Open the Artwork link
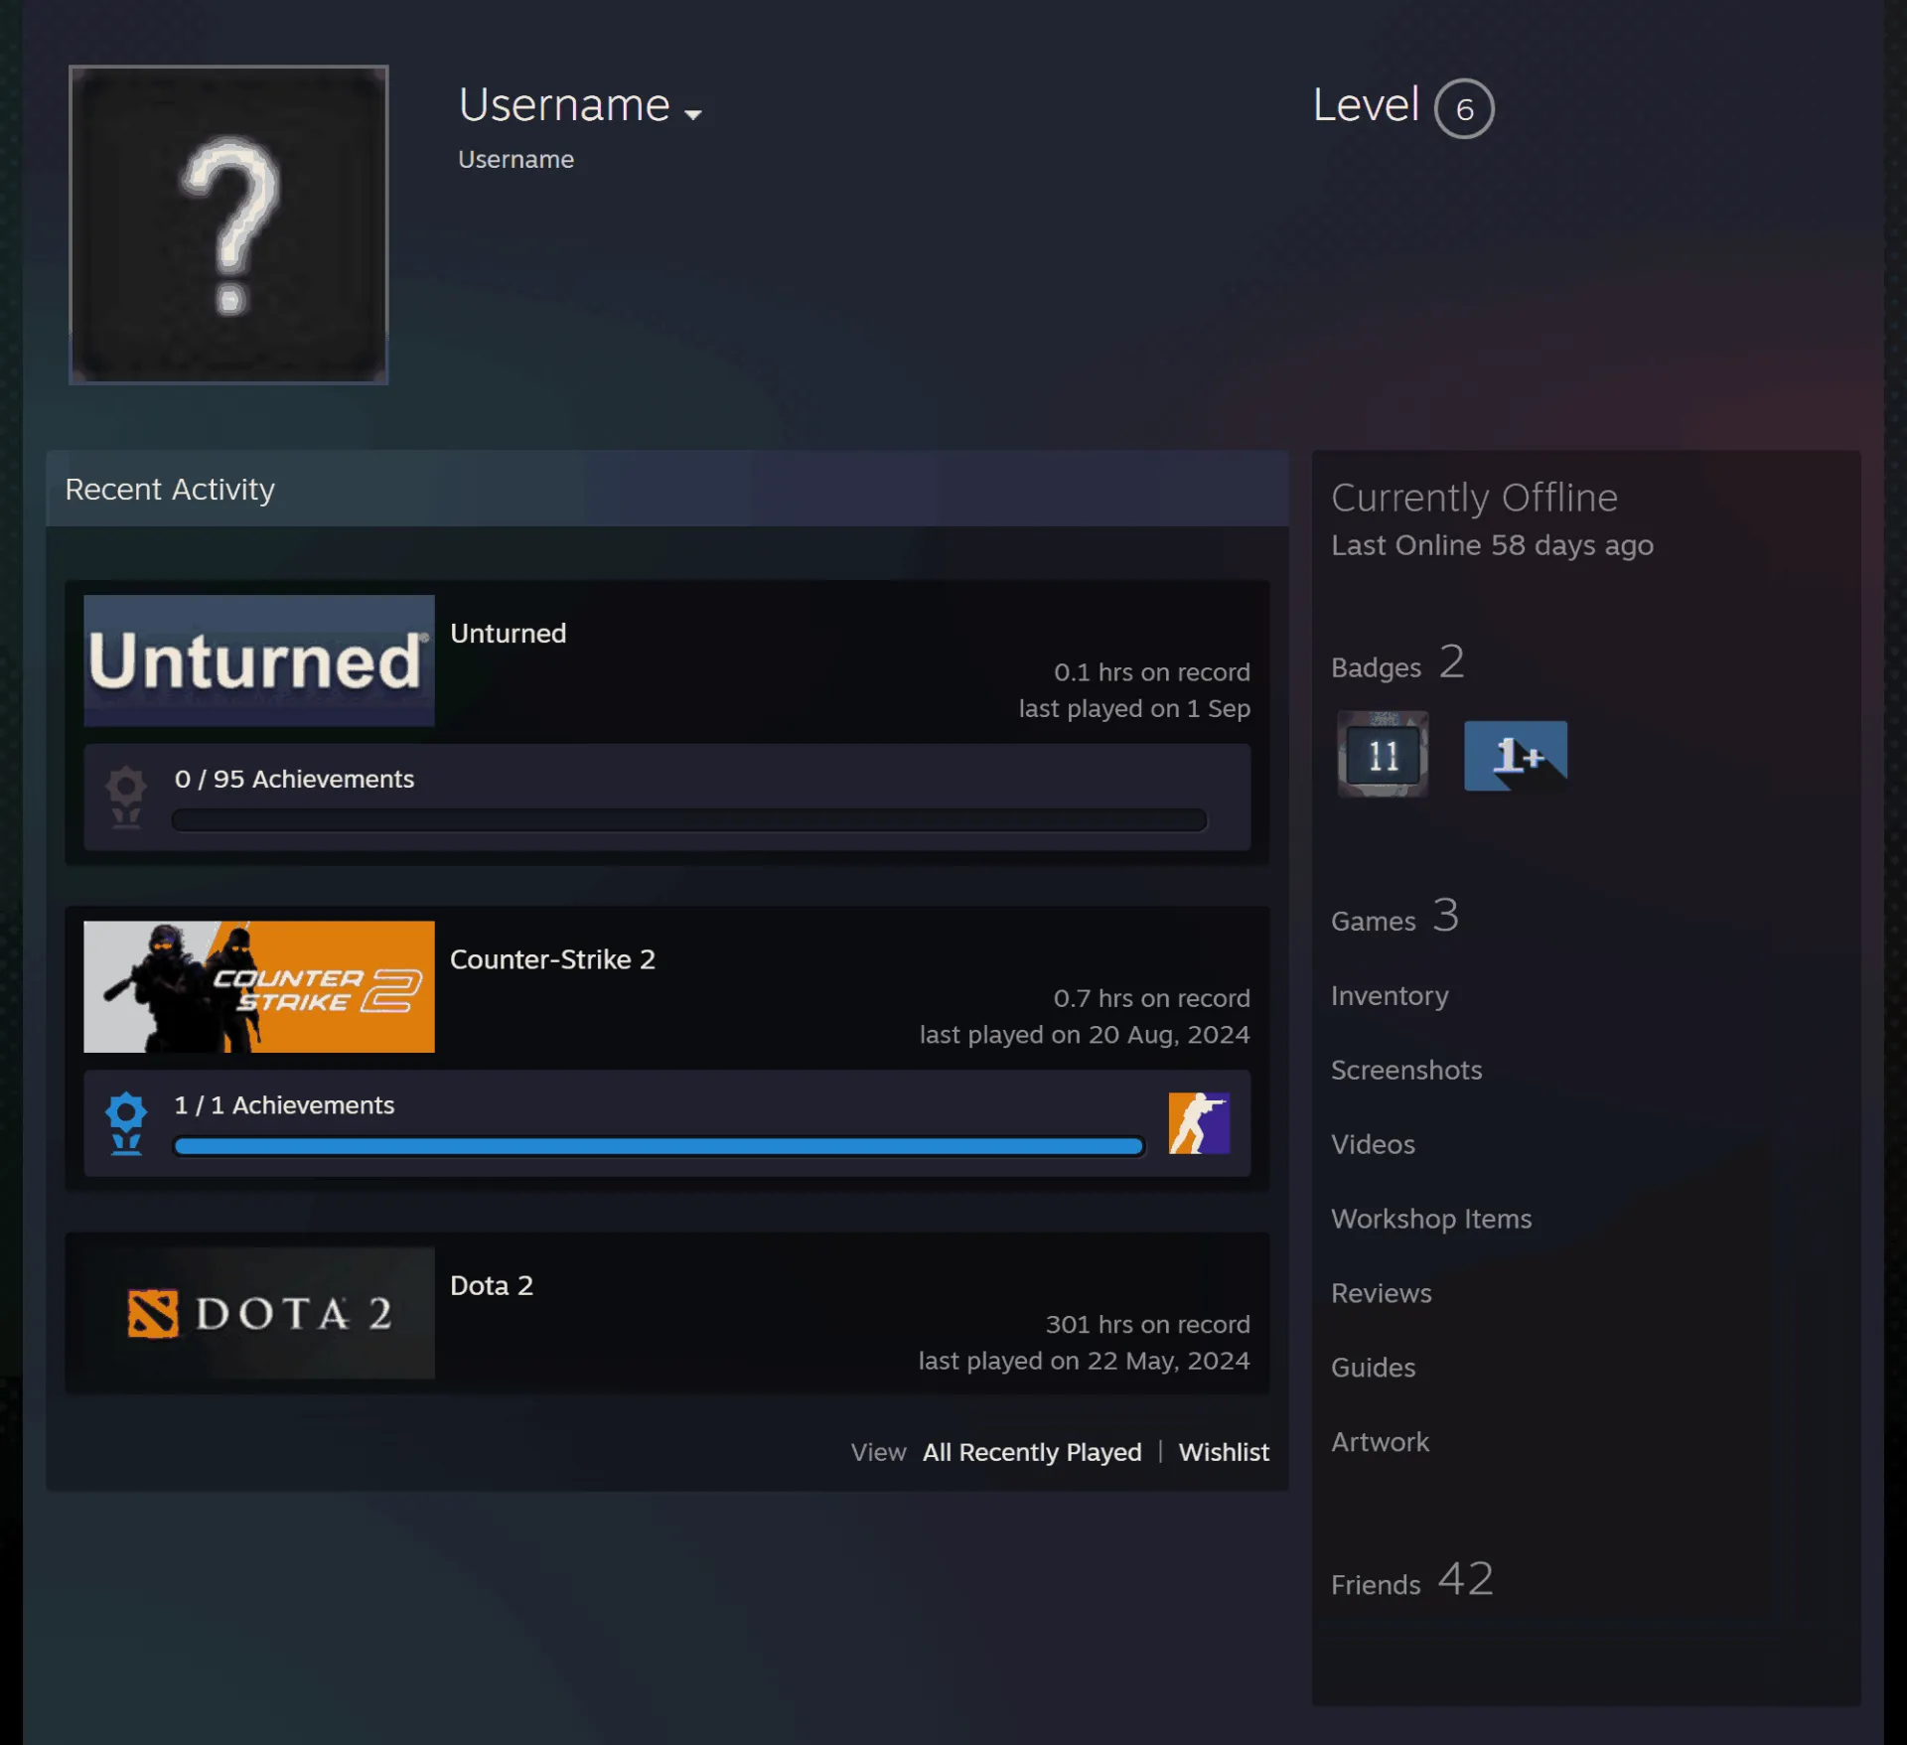The width and height of the screenshot is (1907, 1745). click(x=1380, y=1442)
